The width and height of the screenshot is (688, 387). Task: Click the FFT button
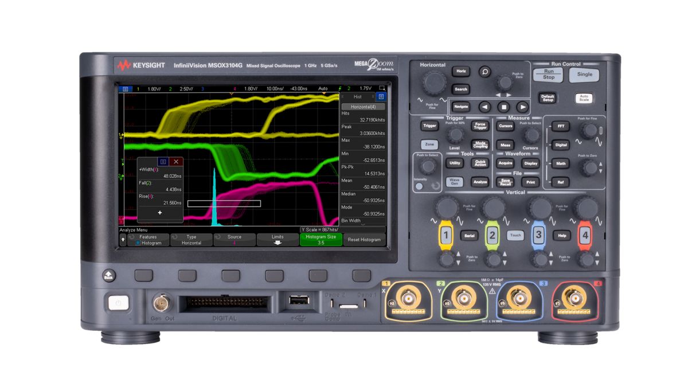coord(560,126)
